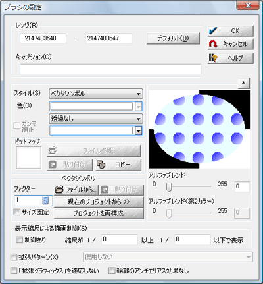Open the calculator icon in ファクター field
263x284 pixels.
click(45, 200)
